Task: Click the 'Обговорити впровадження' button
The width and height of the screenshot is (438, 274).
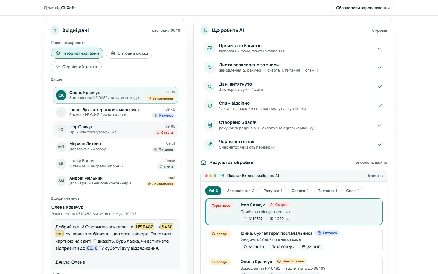Action: click(x=363, y=8)
